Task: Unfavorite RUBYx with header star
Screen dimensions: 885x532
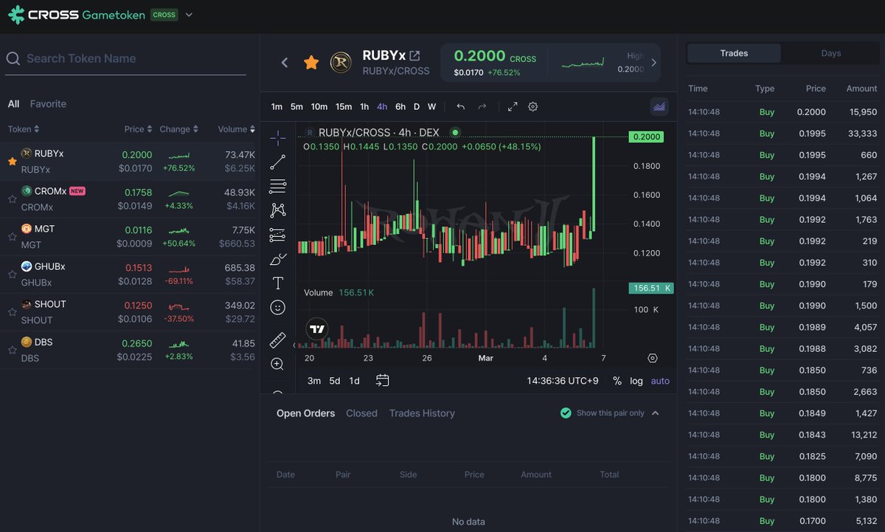Action: (x=311, y=63)
